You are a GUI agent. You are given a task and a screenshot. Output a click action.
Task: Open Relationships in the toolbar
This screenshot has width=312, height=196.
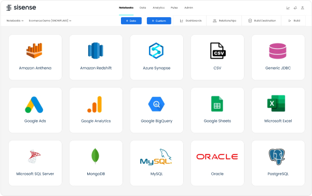(x=224, y=21)
